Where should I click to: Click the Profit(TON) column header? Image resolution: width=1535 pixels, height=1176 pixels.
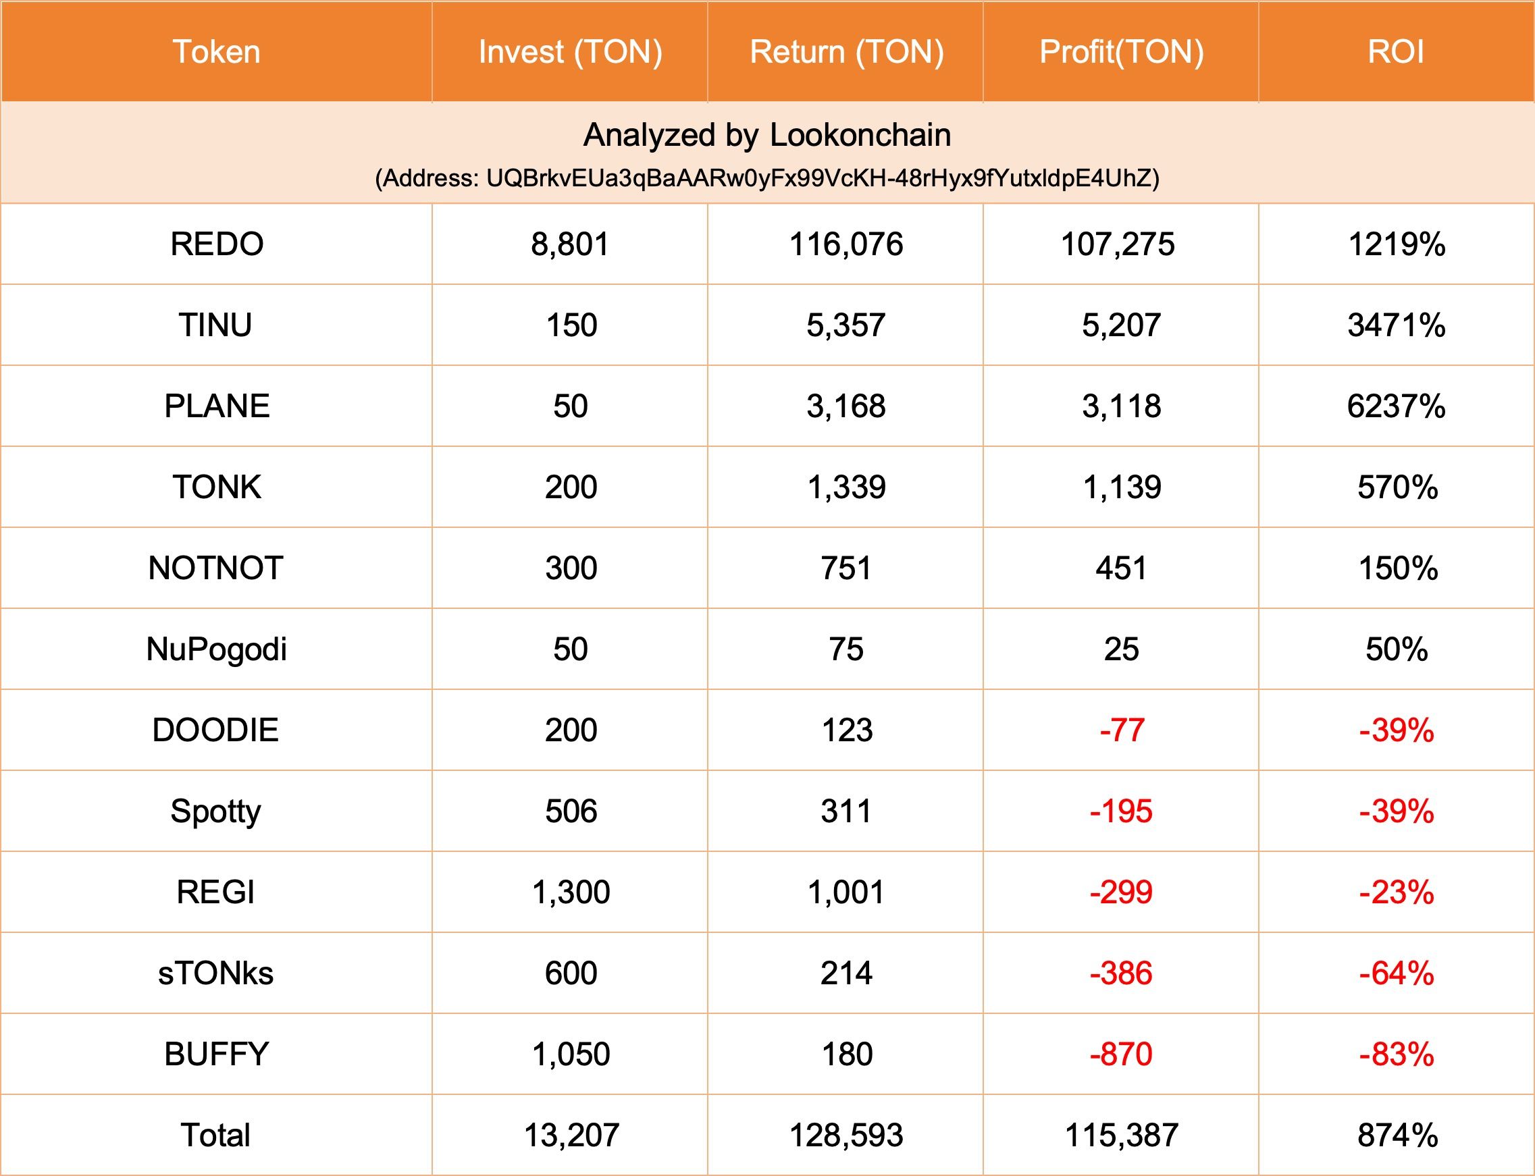[x=1121, y=52]
